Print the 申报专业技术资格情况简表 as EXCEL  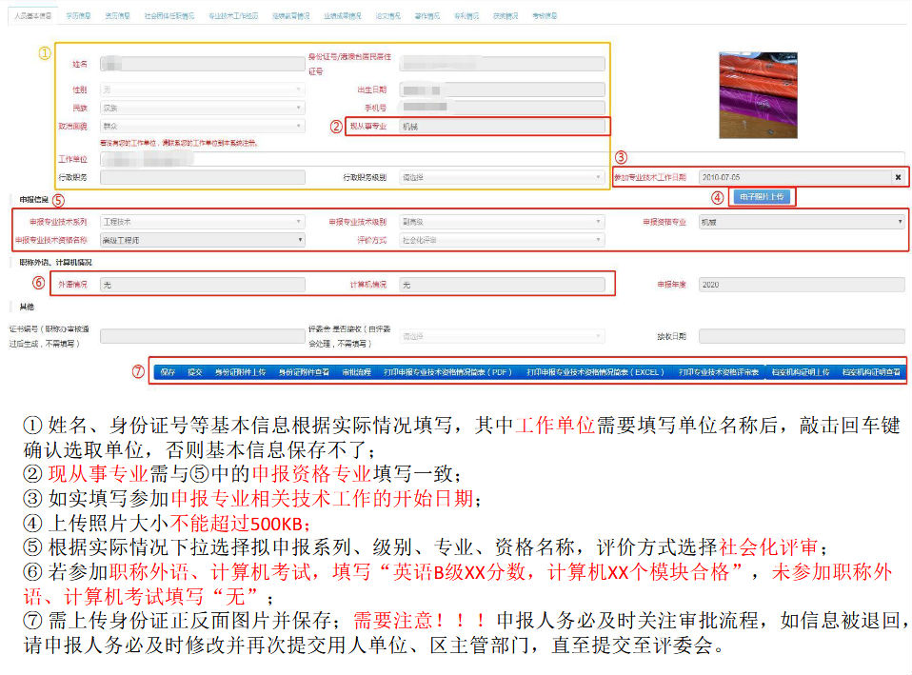[596, 372]
